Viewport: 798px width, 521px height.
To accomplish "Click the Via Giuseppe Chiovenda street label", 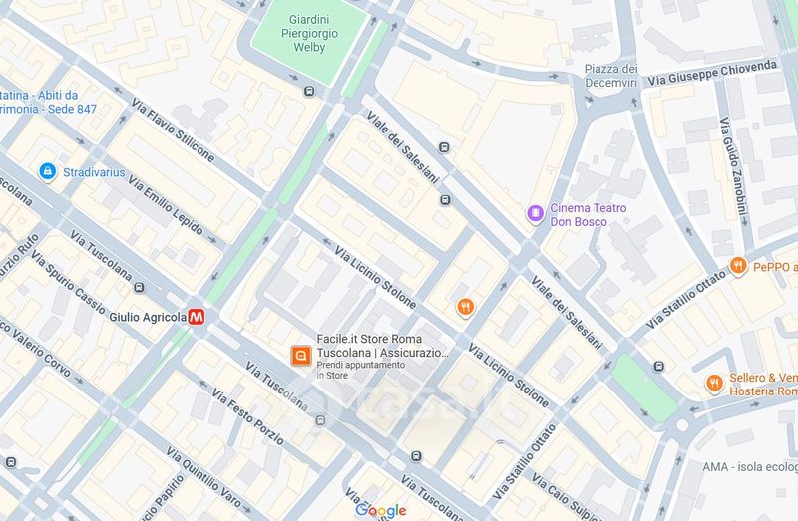I will (x=712, y=73).
